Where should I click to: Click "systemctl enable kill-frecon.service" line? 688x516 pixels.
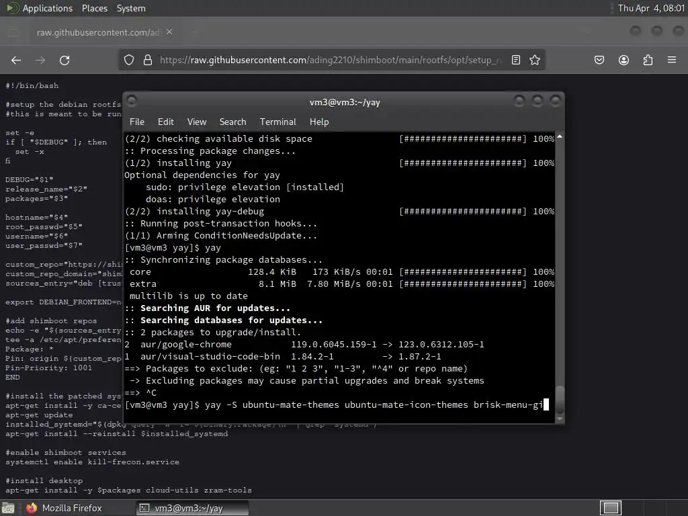click(92, 462)
